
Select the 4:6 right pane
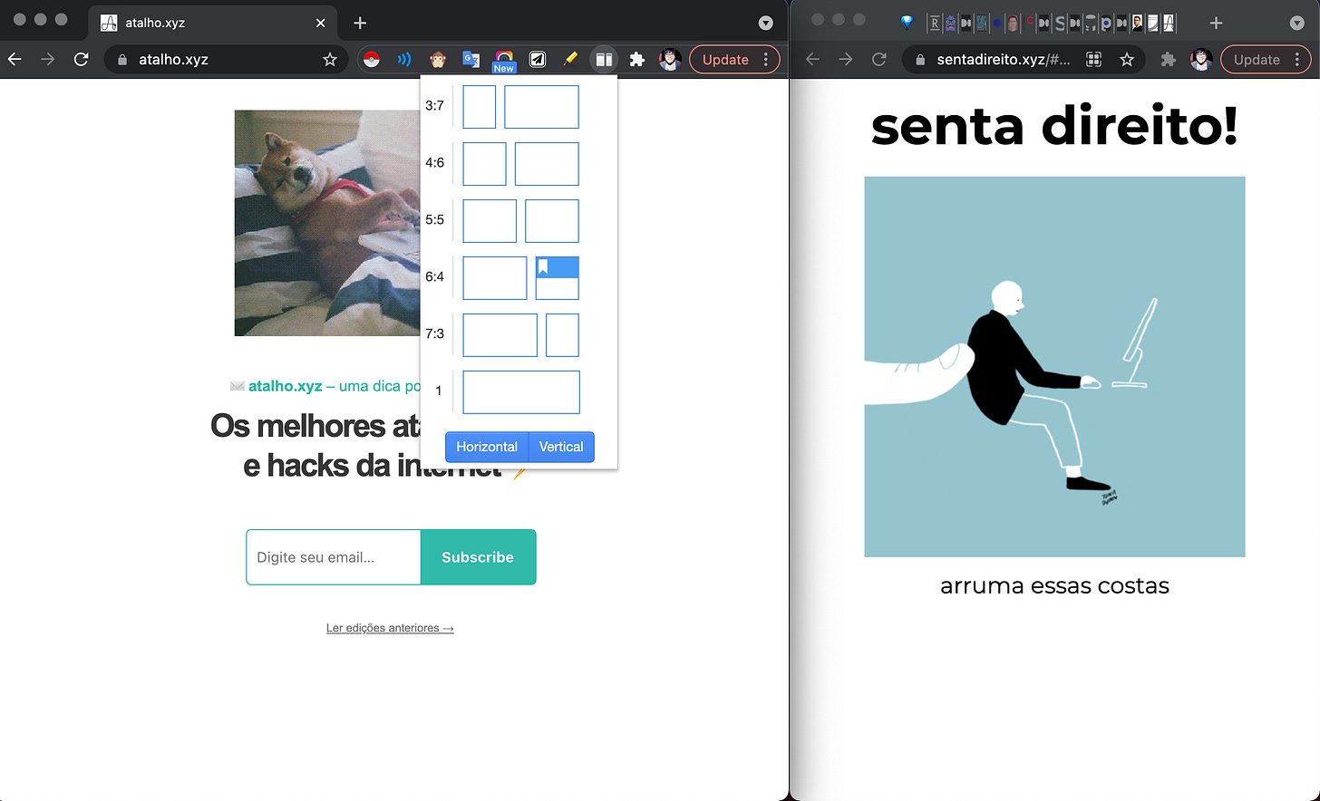pyautogui.click(x=547, y=164)
